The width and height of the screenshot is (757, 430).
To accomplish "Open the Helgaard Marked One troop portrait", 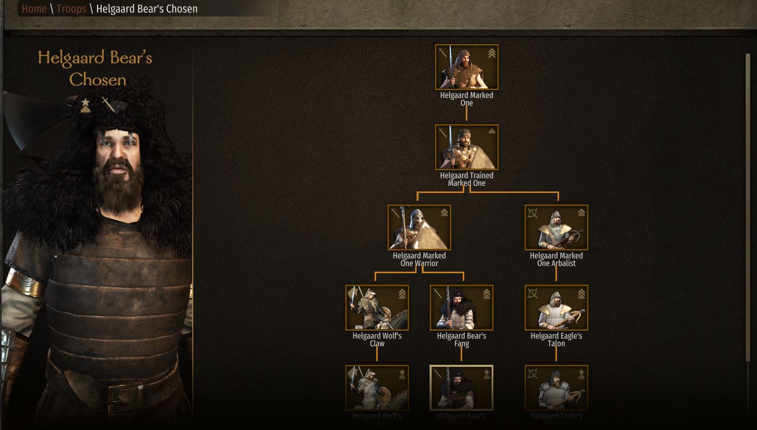I will (466, 67).
